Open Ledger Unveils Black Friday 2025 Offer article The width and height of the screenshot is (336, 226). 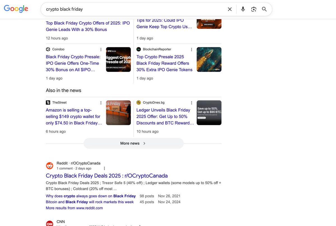pos(165,116)
